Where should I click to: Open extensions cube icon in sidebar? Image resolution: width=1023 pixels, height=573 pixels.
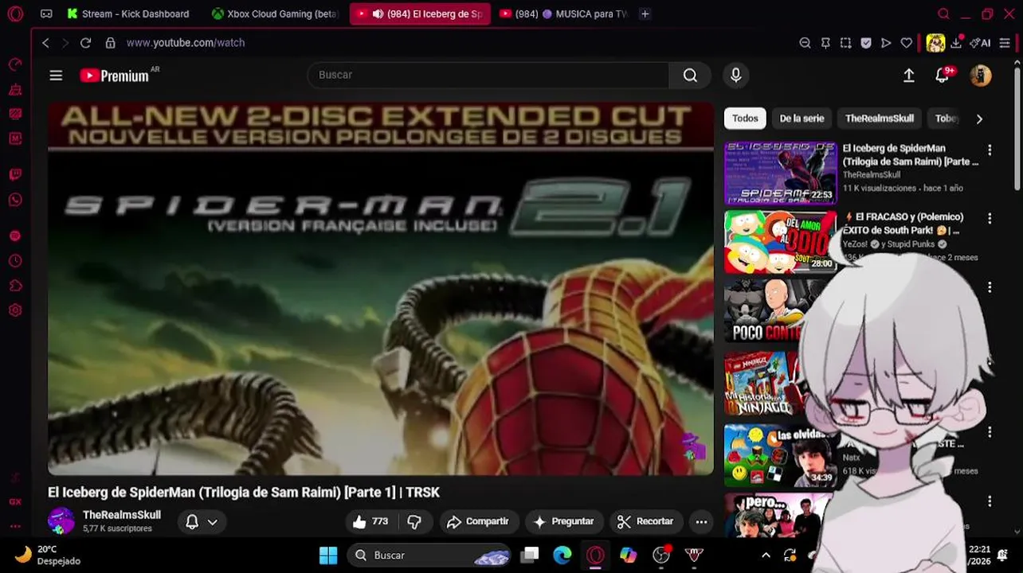15,286
